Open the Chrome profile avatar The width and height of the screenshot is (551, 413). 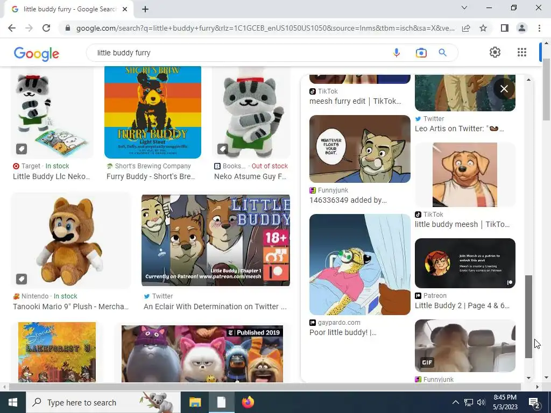(522, 28)
